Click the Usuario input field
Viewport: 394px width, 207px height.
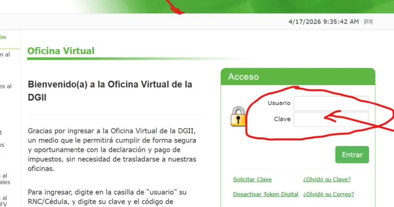click(x=331, y=103)
